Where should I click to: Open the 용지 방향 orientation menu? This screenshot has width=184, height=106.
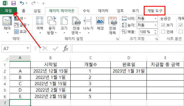point(52,25)
